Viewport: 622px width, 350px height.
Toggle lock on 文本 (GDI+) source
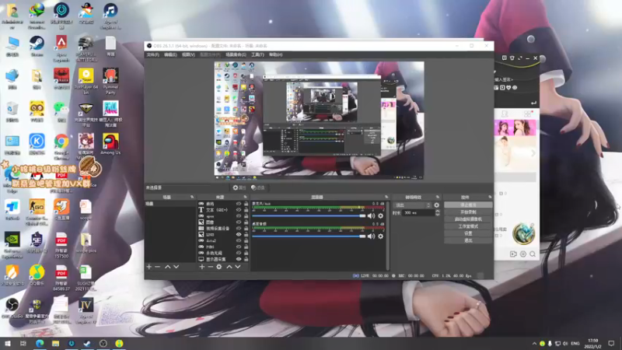[246, 210]
